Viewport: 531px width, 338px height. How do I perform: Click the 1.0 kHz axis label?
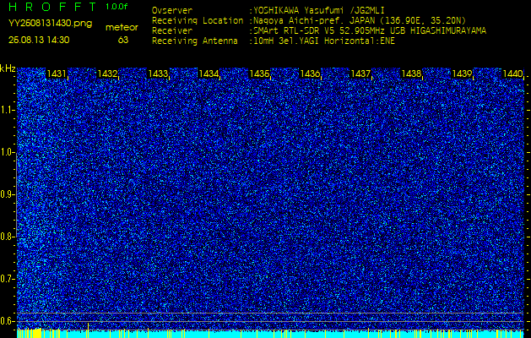(6, 152)
